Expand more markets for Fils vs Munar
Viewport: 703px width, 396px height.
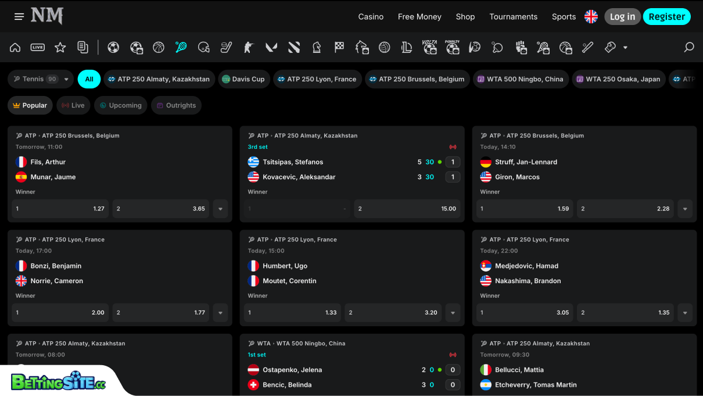(220, 209)
